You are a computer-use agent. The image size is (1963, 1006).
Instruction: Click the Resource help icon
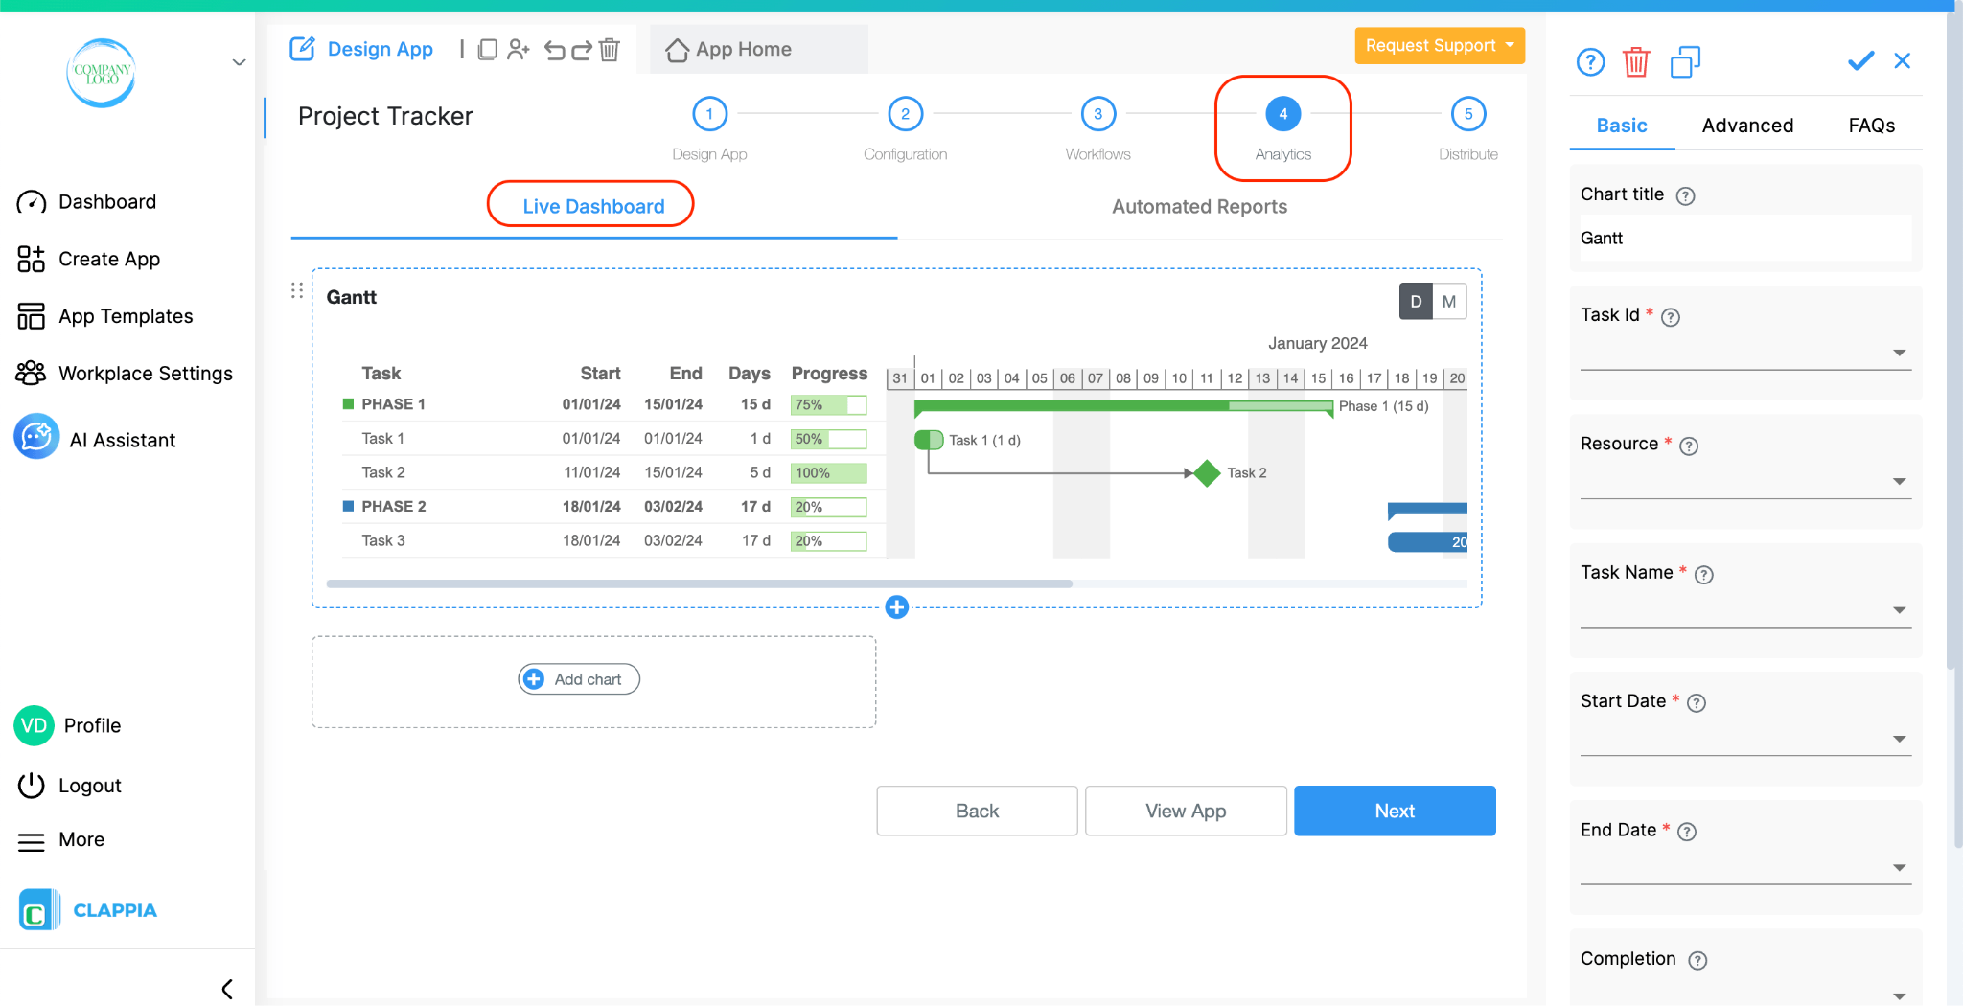(x=1689, y=446)
